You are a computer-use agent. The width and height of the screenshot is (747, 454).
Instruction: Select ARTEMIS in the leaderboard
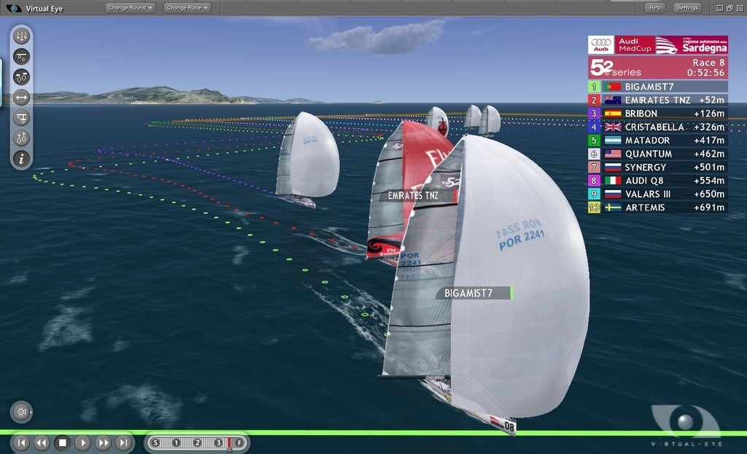point(657,208)
